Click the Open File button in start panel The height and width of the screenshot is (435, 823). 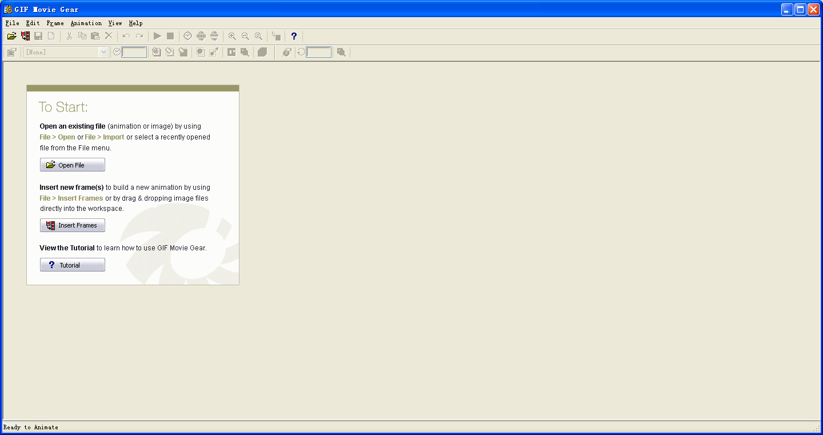(x=73, y=165)
